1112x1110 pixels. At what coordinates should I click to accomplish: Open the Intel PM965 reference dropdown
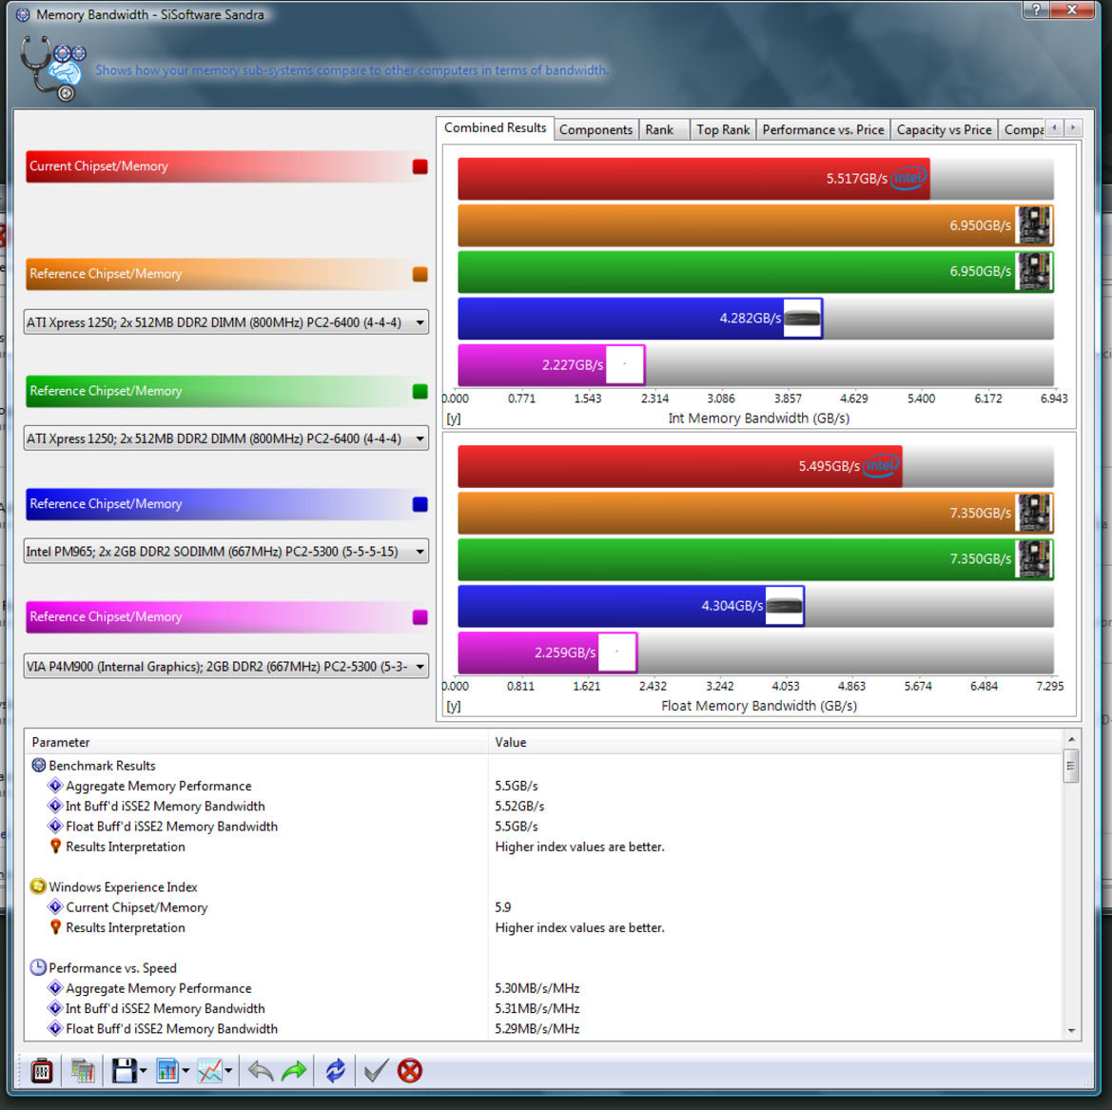click(x=226, y=551)
